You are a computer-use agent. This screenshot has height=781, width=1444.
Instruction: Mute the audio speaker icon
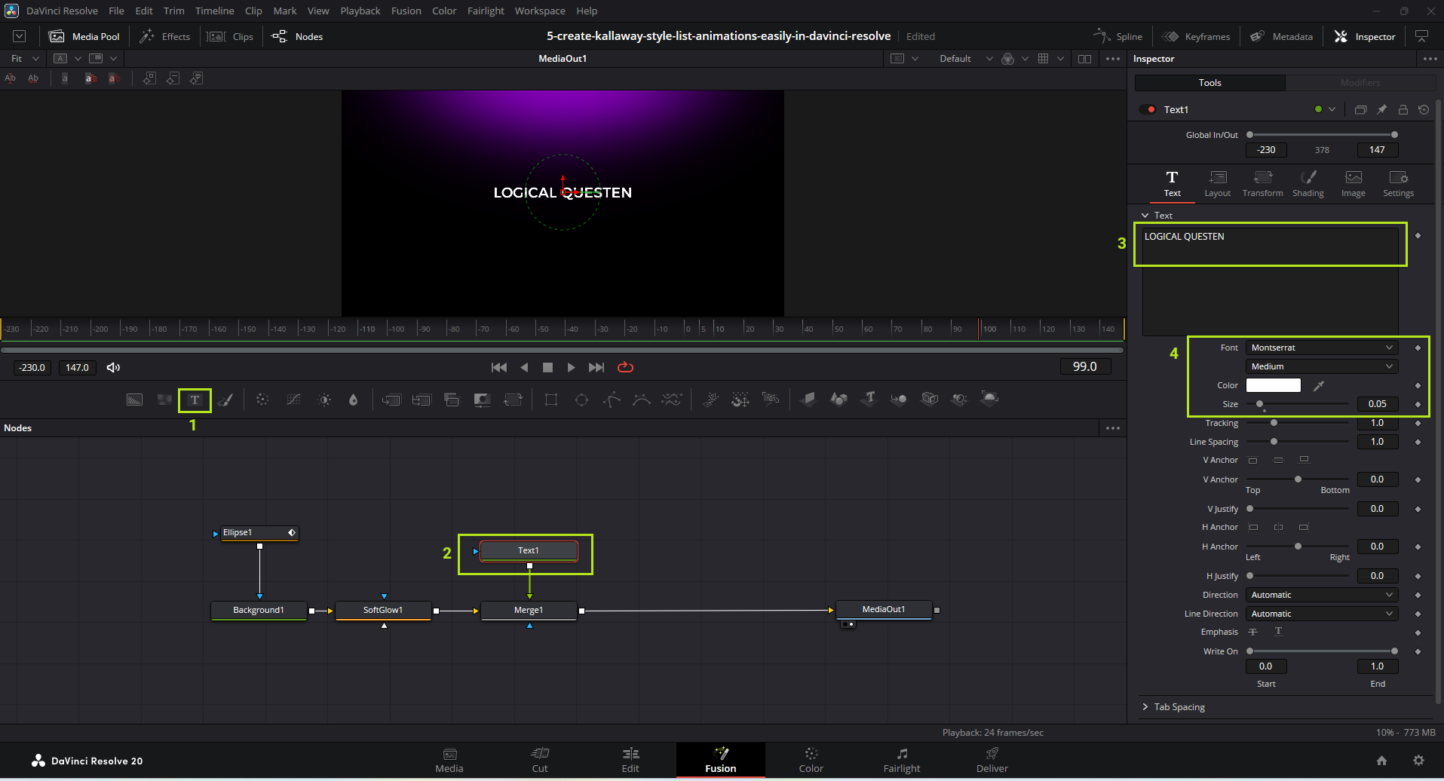click(113, 367)
